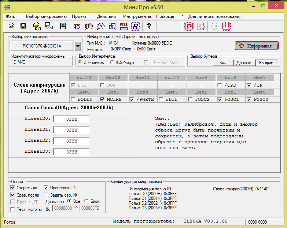The image size is (287, 228).
Task: Click the Бит13 column header
Action: (84, 77)
